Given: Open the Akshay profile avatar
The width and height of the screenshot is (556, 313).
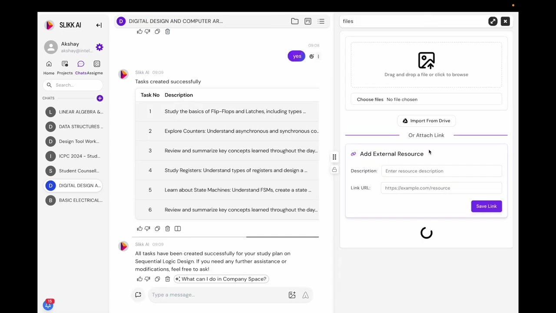Looking at the screenshot, I should tap(51, 47).
